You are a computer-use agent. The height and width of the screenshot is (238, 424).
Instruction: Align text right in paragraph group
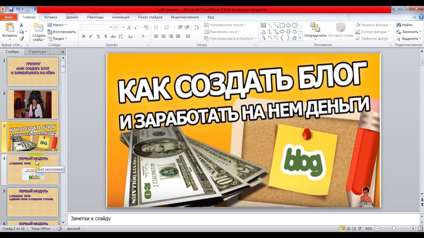tap(171, 36)
